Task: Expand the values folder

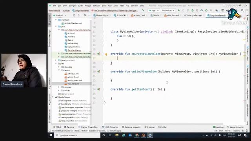Action: tap(59, 90)
